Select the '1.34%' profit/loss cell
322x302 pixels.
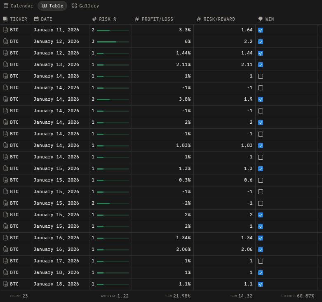162,238
